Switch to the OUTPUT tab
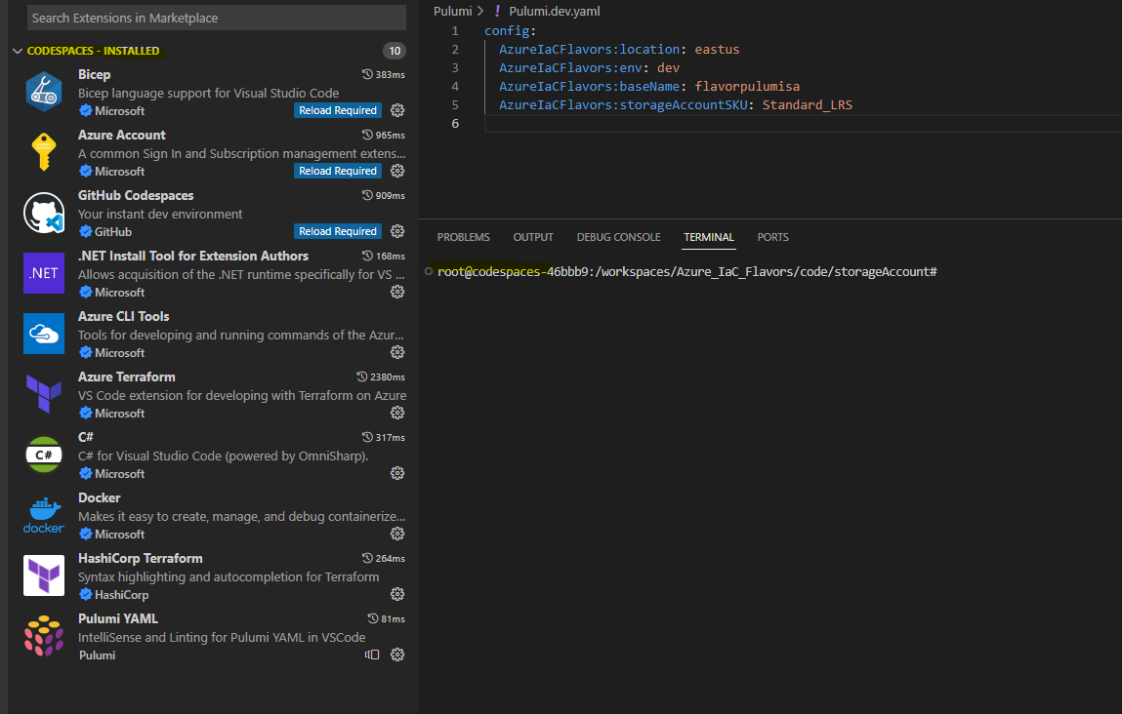 (532, 237)
